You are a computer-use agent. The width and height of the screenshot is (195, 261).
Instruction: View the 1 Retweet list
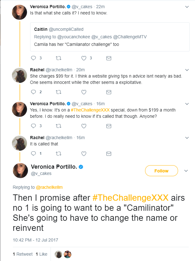(23, 254)
